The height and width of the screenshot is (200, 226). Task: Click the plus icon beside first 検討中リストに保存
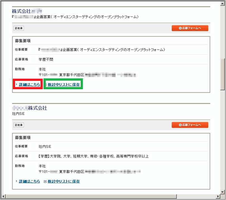(46, 85)
